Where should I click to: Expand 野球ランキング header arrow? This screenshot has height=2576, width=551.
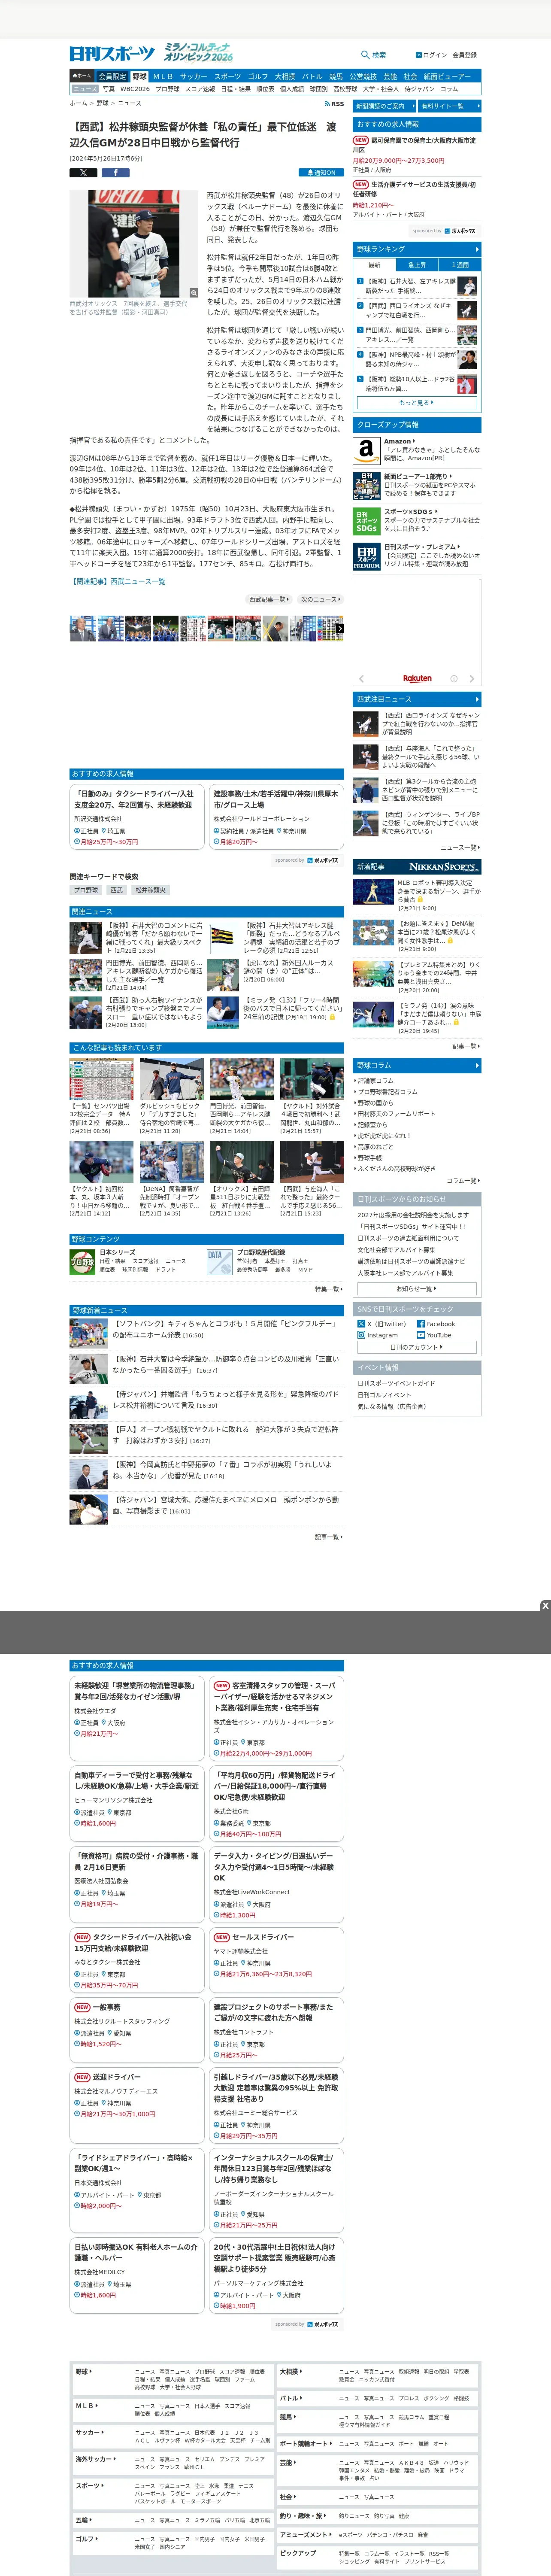point(477,249)
